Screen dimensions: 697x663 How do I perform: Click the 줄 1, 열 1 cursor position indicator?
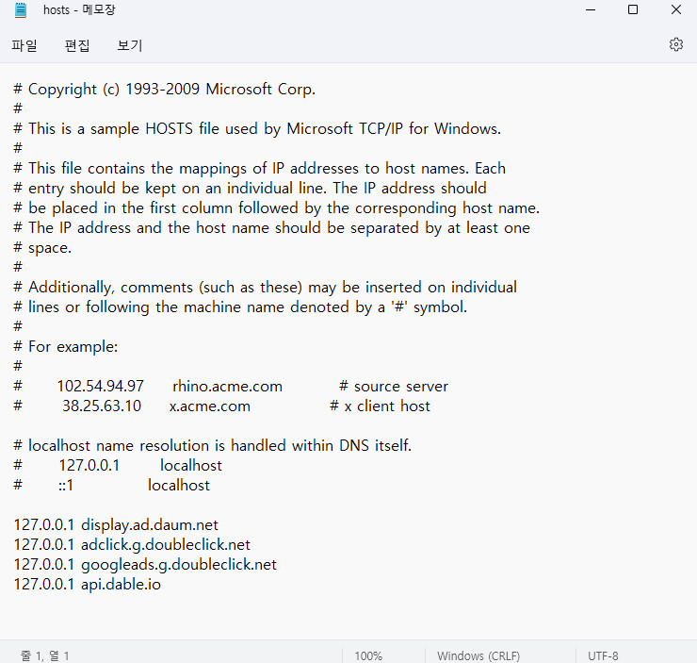(x=45, y=655)
